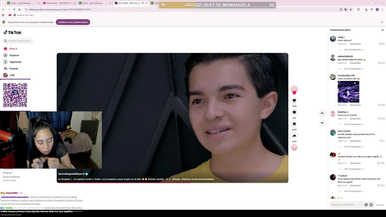Image resolution: width=386 pixels, height=217 pixels.
Task: Open the Para ti home feed
Action: pyautogui.click(x=10, y=49)
